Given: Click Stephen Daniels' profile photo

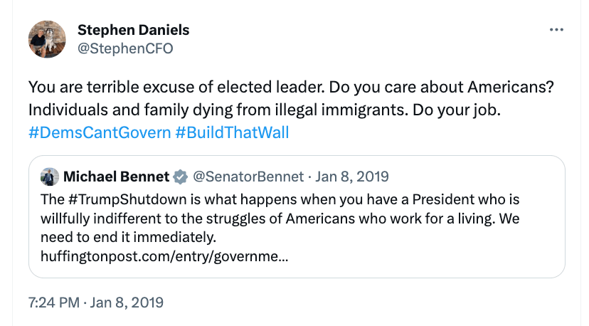Looking at the screenshot, I should point(47,39).
